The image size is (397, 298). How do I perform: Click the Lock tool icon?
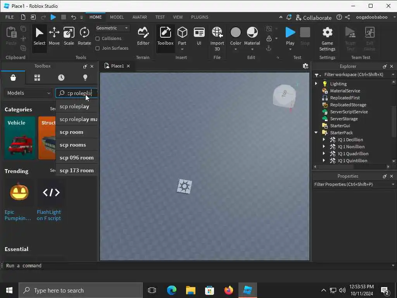tap(269, 38)
